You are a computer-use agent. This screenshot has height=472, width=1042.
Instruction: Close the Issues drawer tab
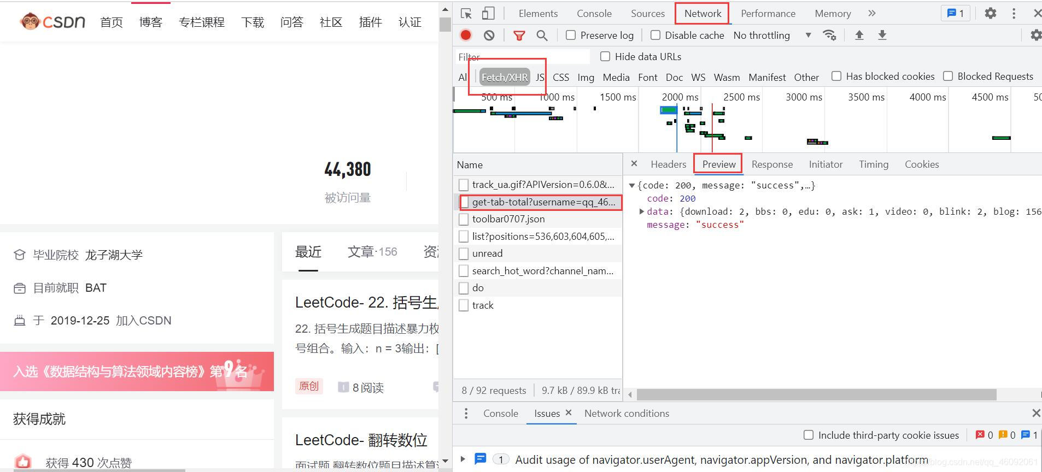coord(569,413)
